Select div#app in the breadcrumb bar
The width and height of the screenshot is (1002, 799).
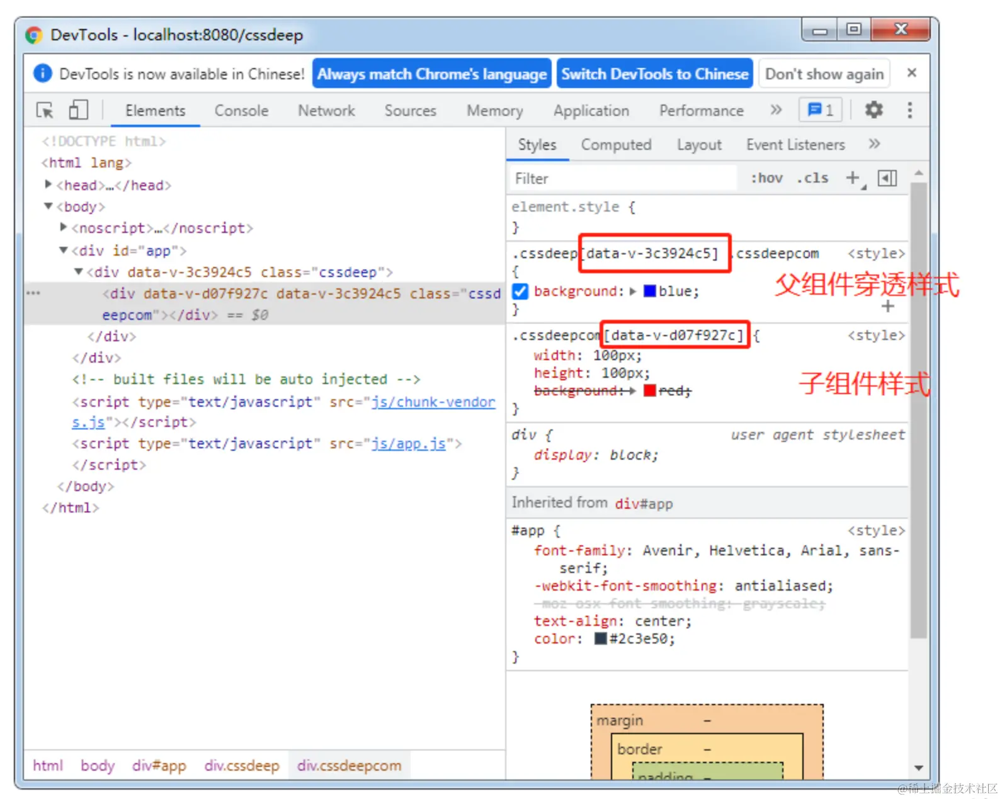click(159, 766)
